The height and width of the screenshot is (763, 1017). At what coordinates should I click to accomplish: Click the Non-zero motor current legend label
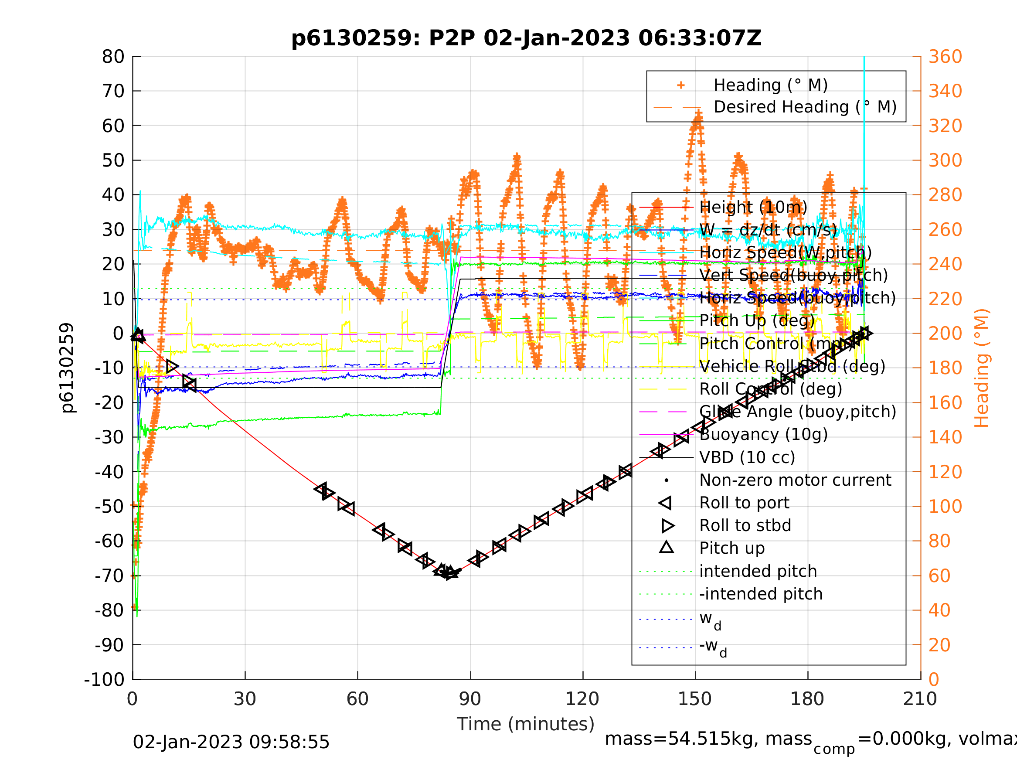(x=795, y=480)
